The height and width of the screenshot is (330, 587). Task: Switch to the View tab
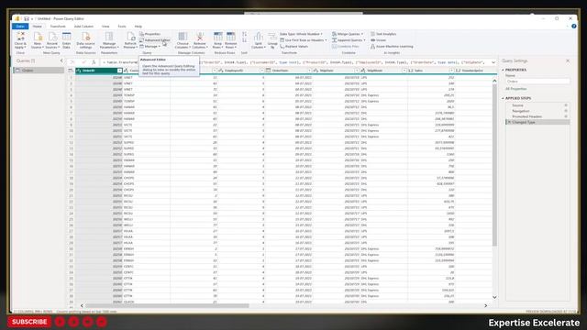(x=105, y=27)
